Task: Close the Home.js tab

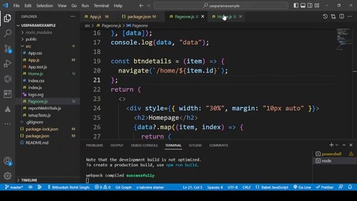Action: (240, 17)
